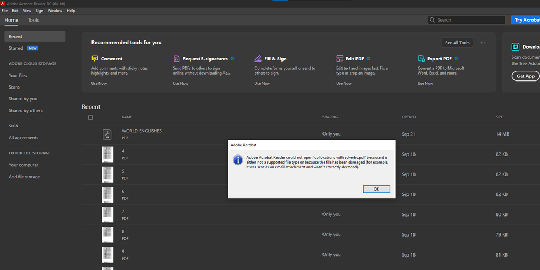The image size is (540, 270).
Task: Click the Comment tool speech bubble icon
Action: [x=95, y=58]
